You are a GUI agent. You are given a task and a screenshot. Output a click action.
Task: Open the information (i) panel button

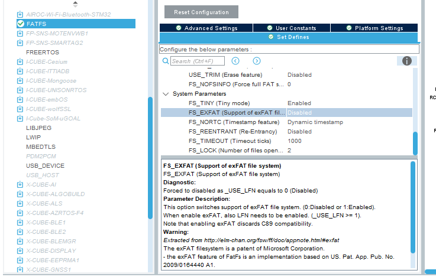click(x=407, y=61)
